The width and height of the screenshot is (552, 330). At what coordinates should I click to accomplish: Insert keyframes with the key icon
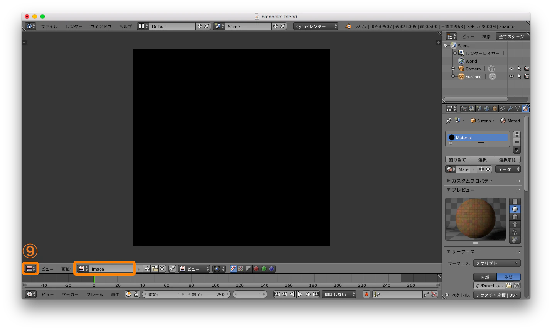[x=426, y=295]
